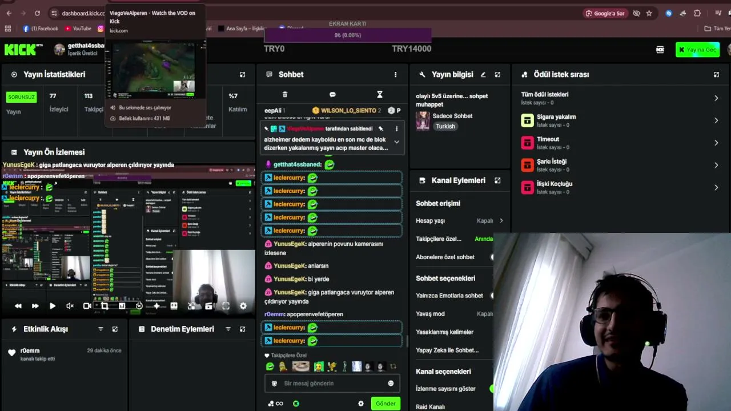Click the green laughing emote in picker
This screenshot has width=731, height=411.
pos(270,366)
